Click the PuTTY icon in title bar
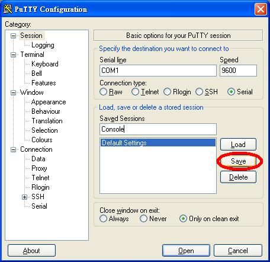Screen dimensions: 270x262 (8, 9)
